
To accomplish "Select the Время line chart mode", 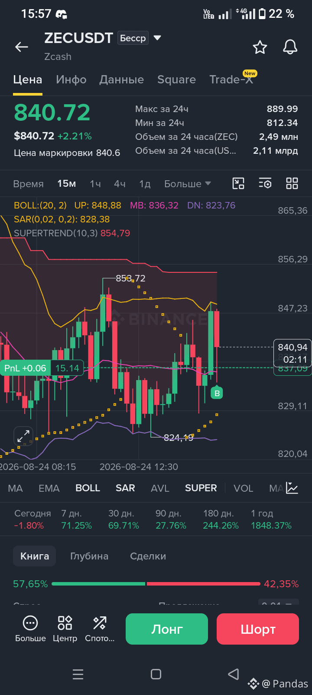I will coord(28,184).
